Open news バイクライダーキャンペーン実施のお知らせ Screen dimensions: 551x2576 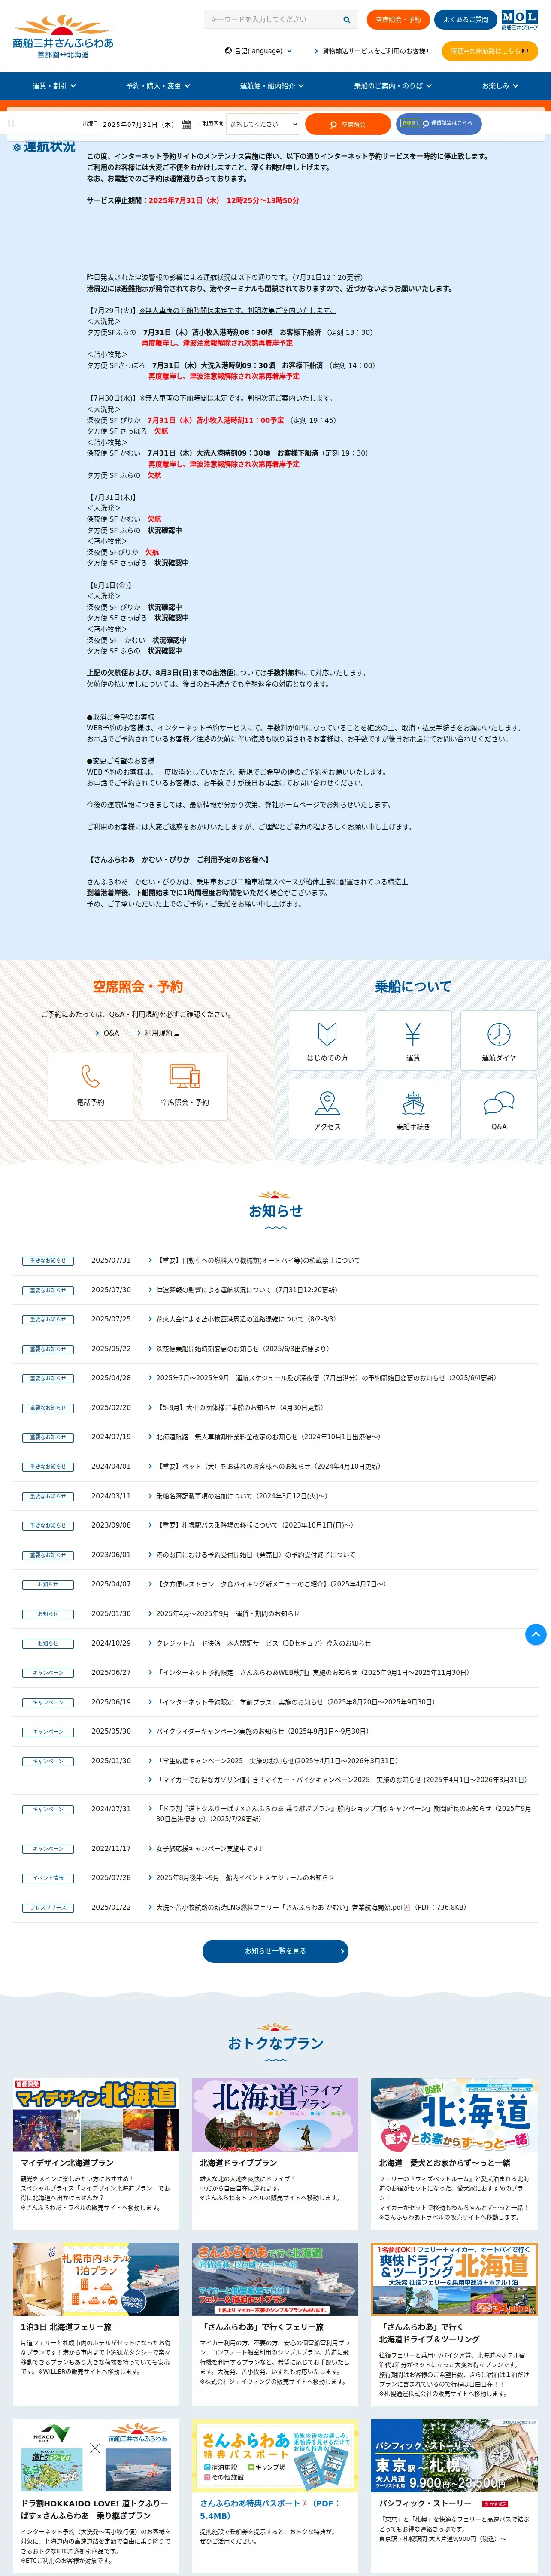click(x=262, y=1731)
